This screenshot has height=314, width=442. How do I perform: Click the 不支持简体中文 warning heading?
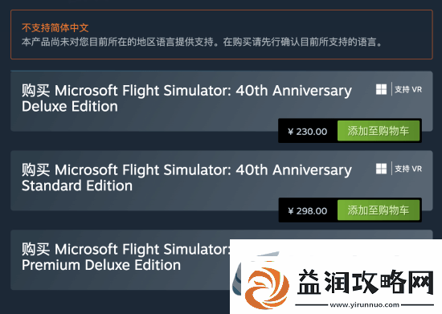point(55,27)
